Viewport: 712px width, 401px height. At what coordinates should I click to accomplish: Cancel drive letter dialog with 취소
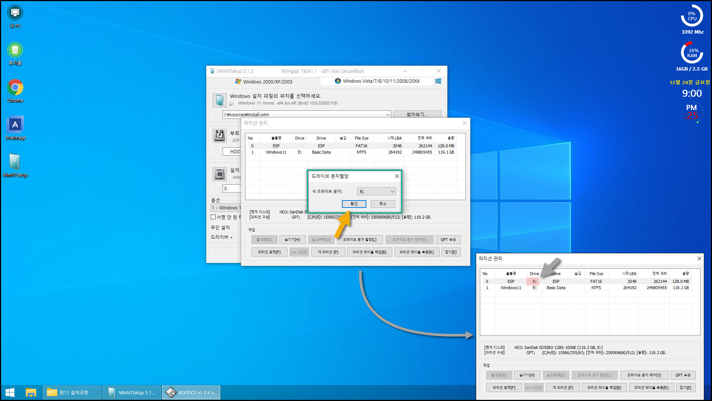pos(383,204)
